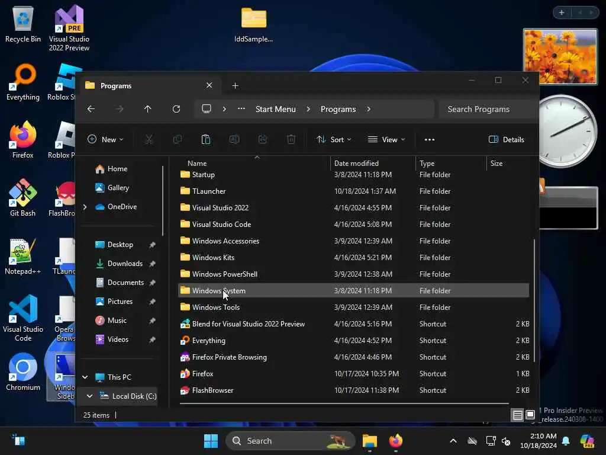The image size is (606, 455).
Task: Click the file list vertical scrollbar
Action: 534,300
